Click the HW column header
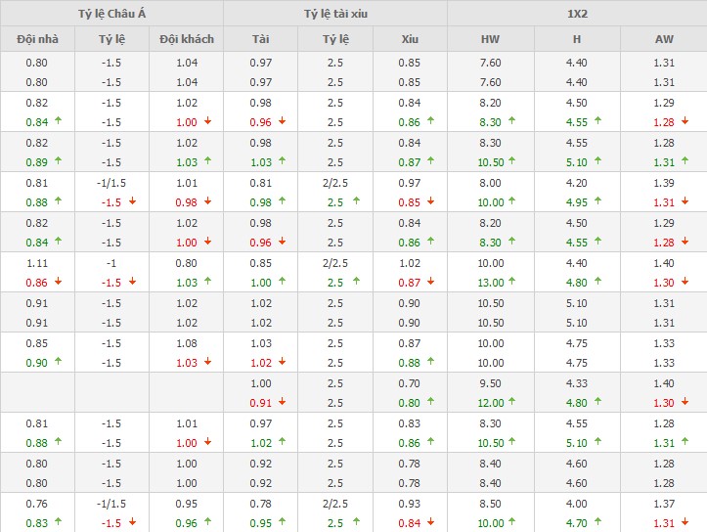The width and height of the screenshot is (707, 532). pos(490,40)
